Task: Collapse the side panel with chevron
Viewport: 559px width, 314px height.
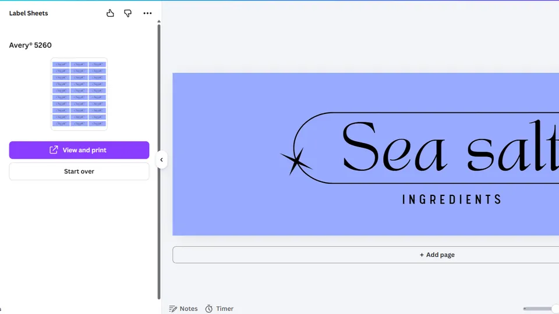Action: click(161, 160)
